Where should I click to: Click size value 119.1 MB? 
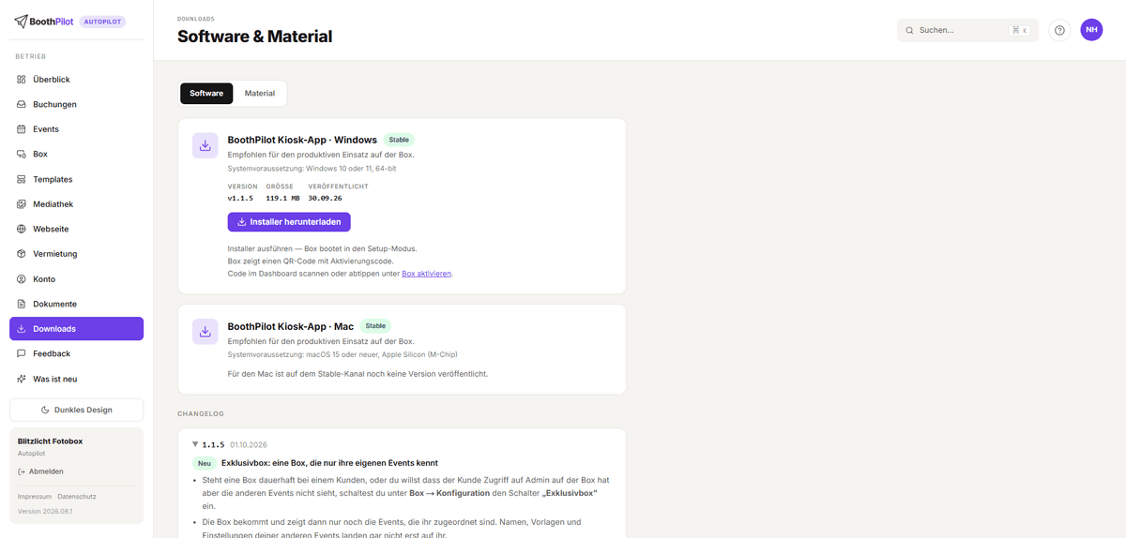[283, 198]
